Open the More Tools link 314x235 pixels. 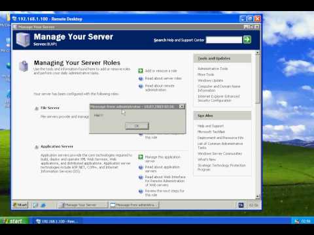[205, 74]
